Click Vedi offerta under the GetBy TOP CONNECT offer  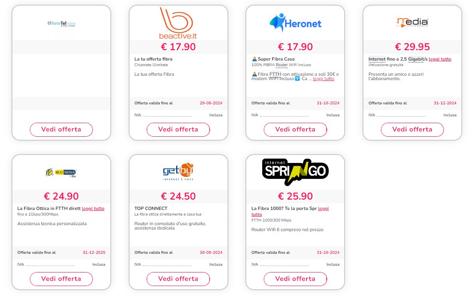178,279
